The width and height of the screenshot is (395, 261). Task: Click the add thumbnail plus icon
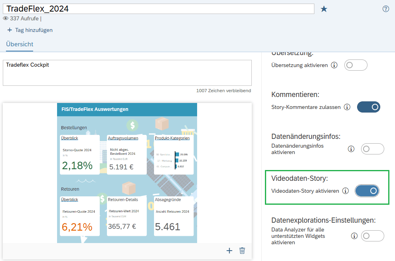click(x=229, y=251)
